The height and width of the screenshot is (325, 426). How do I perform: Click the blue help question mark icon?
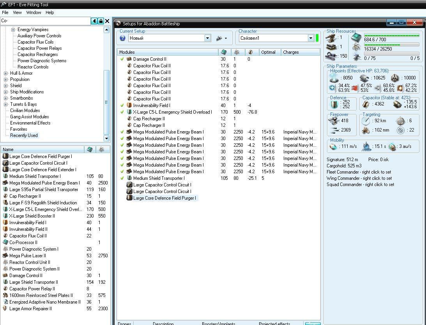122,38
